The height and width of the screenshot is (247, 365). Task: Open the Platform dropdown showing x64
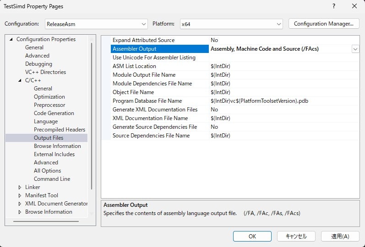[x=231, y=24]
